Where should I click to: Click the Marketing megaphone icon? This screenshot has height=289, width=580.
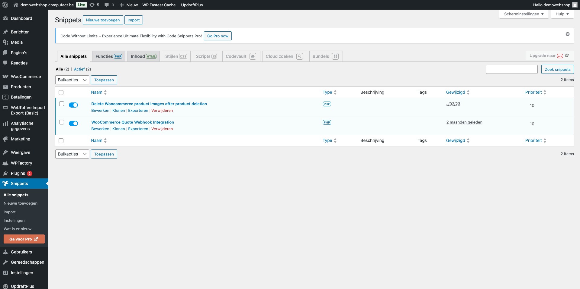(x=5, y=139)
